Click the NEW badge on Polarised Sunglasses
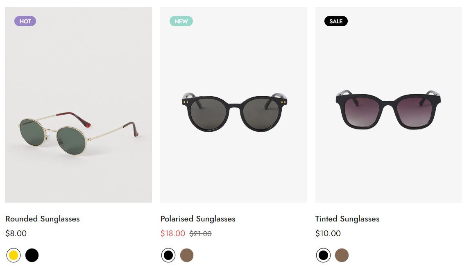469x271 pixels. pos(181,21)
